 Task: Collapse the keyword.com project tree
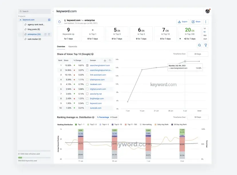(x=20, y=20)
